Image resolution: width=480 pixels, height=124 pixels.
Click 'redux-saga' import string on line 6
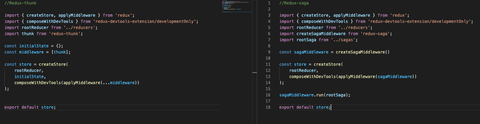pos(376,34)
